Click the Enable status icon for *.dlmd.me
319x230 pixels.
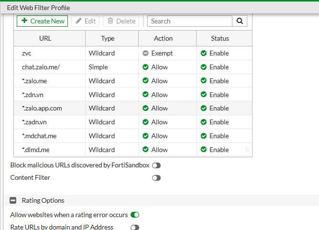tap(204, 150)
